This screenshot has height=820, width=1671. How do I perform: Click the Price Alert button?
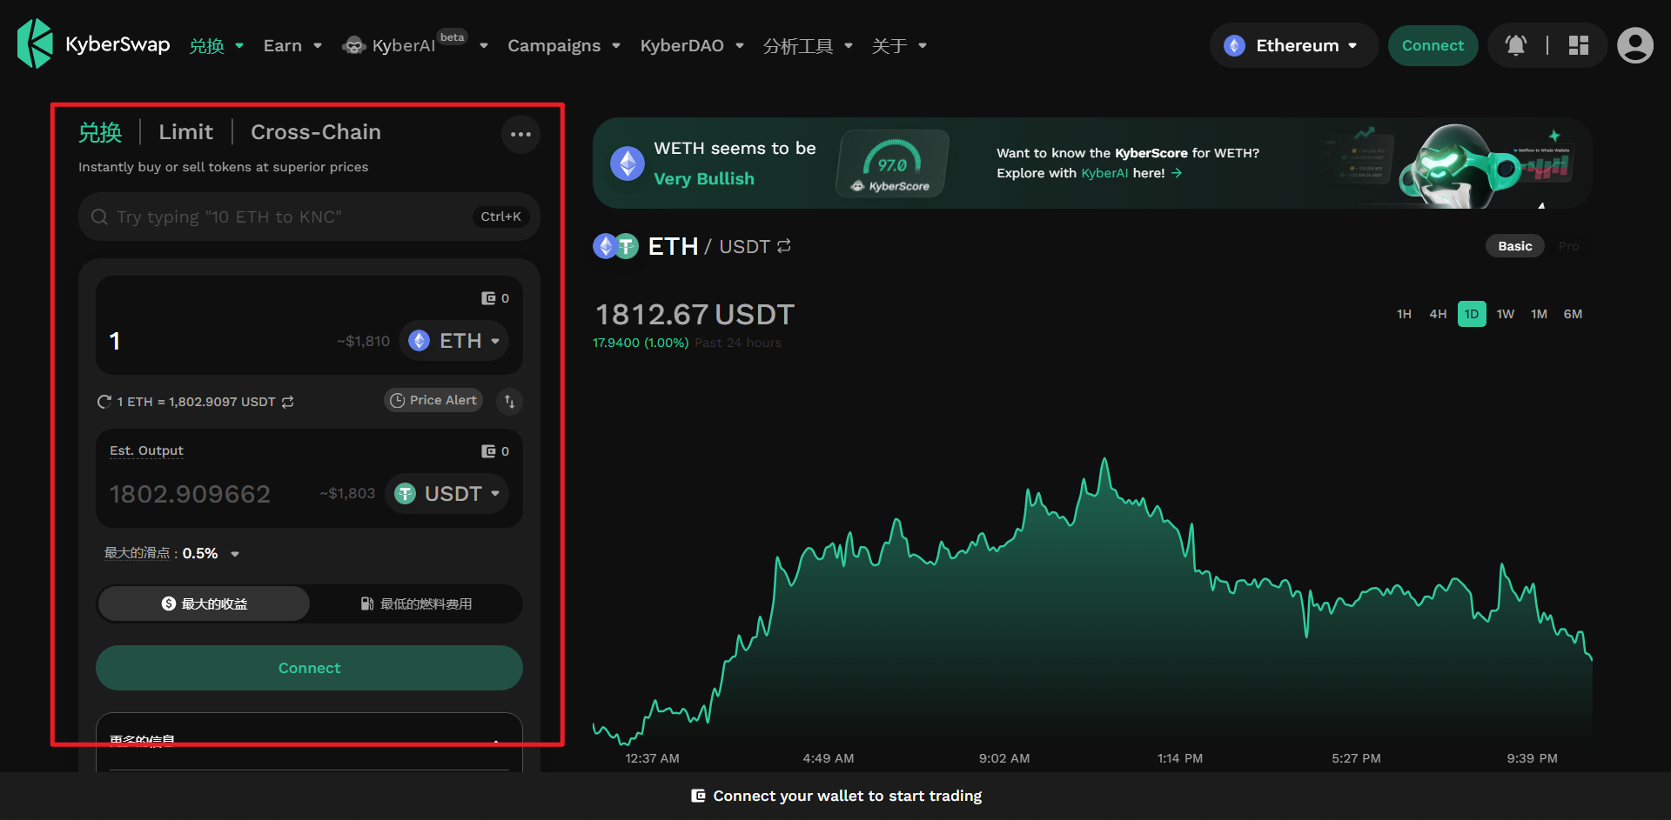(x=433, y=400)
